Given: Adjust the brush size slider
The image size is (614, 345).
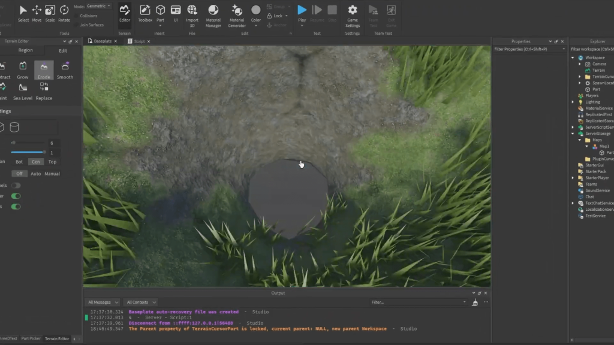Looking at the screenshot, I should pyautogui.click(x=28, y=143).
